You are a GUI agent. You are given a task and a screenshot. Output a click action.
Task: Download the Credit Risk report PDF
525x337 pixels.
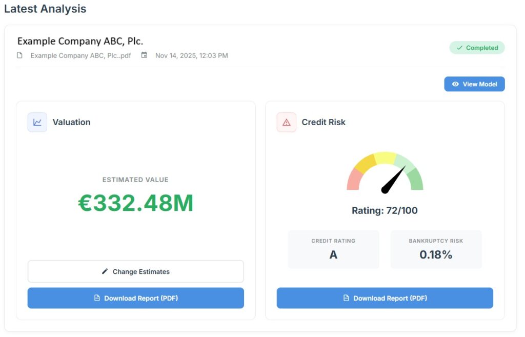385,298
